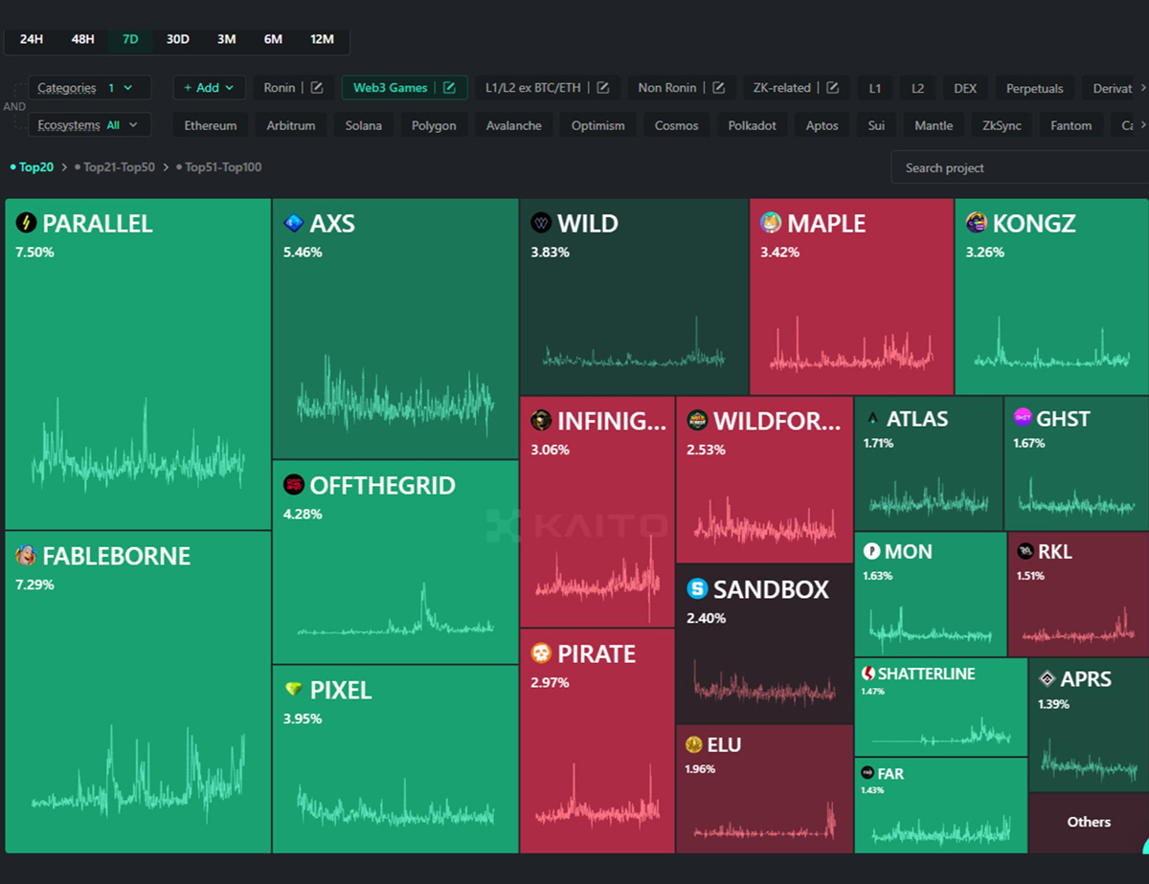
Task: Edit the L1/L2 ex BTC/ETH filter
Action: 603,88
